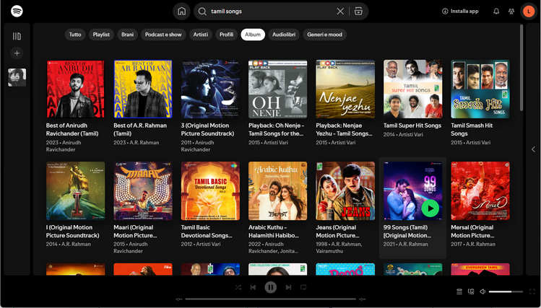Image resolution: width=541 pixels, height=308 pixels.
Task: Mute with speaker icon
Action: pyautogui.click(x=482, y=291)
